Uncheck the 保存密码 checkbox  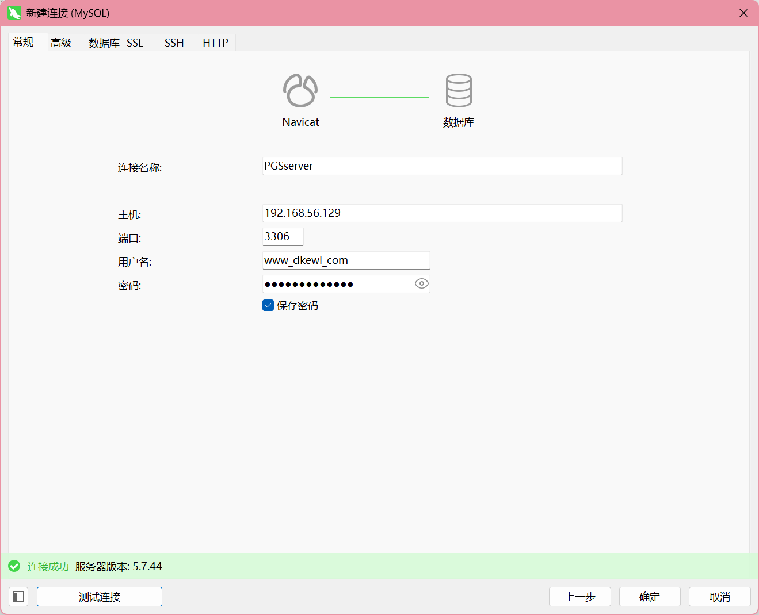pos(268,305)
